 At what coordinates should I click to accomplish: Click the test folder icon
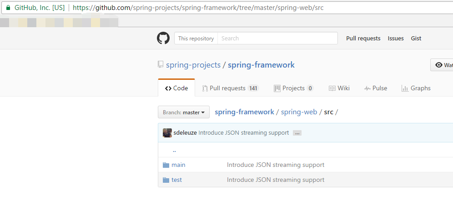(x=166, y=180)
